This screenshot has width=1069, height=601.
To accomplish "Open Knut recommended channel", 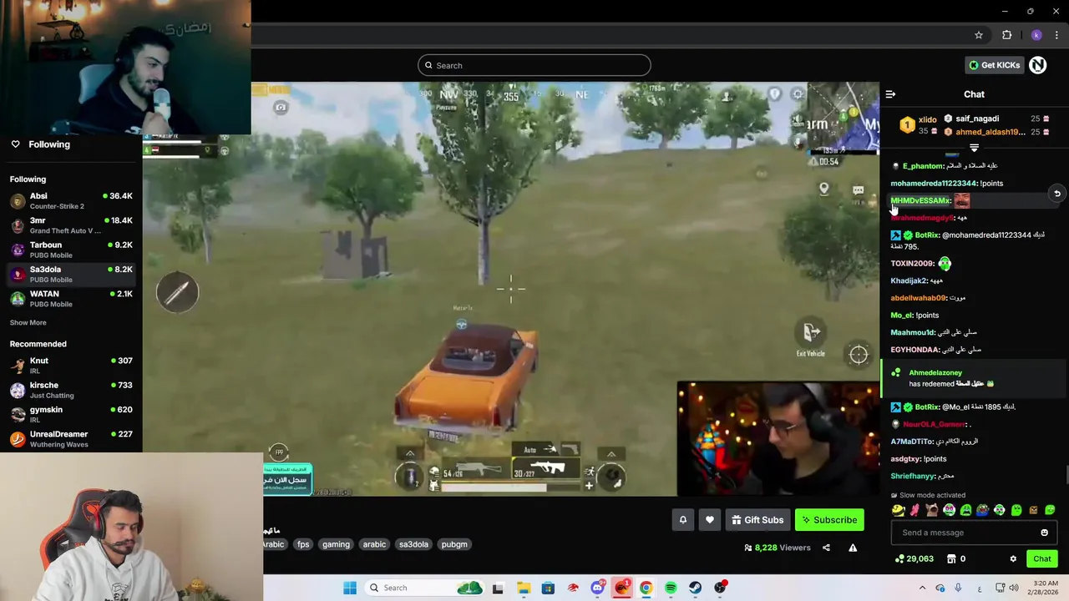I will 71,365.
